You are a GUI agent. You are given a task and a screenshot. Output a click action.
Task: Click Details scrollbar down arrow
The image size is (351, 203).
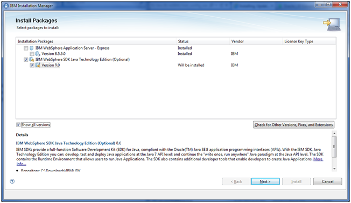[334, 169]
